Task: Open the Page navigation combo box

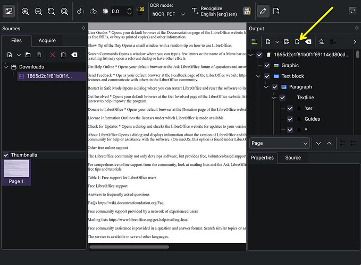Action: (279, 143)
